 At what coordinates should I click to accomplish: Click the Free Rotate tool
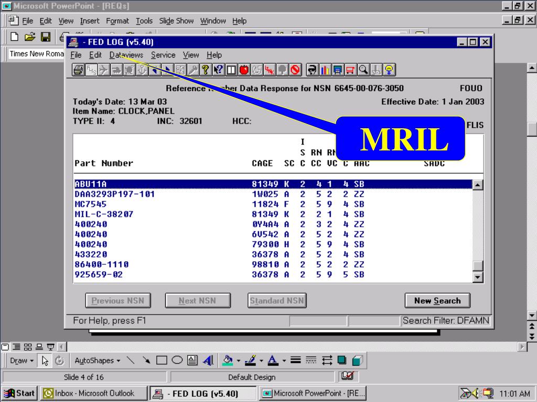(x=60, y=361)
